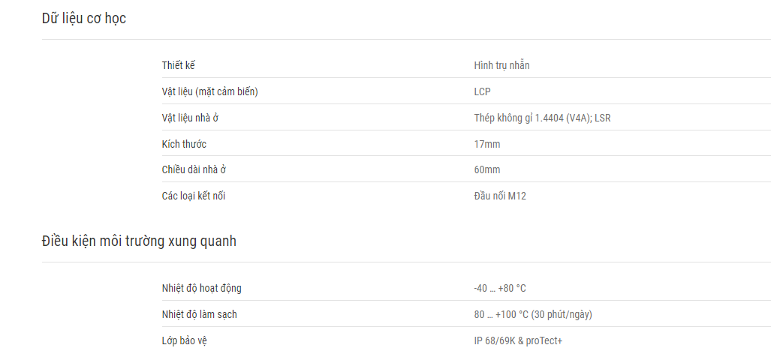Viewport: 771px width, 363px height.
Task: Click the 'Hình trụ nhẵn' value
Action: (x=502, y=65)
